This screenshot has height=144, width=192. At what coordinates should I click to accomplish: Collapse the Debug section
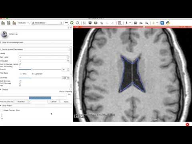[35, 90]
